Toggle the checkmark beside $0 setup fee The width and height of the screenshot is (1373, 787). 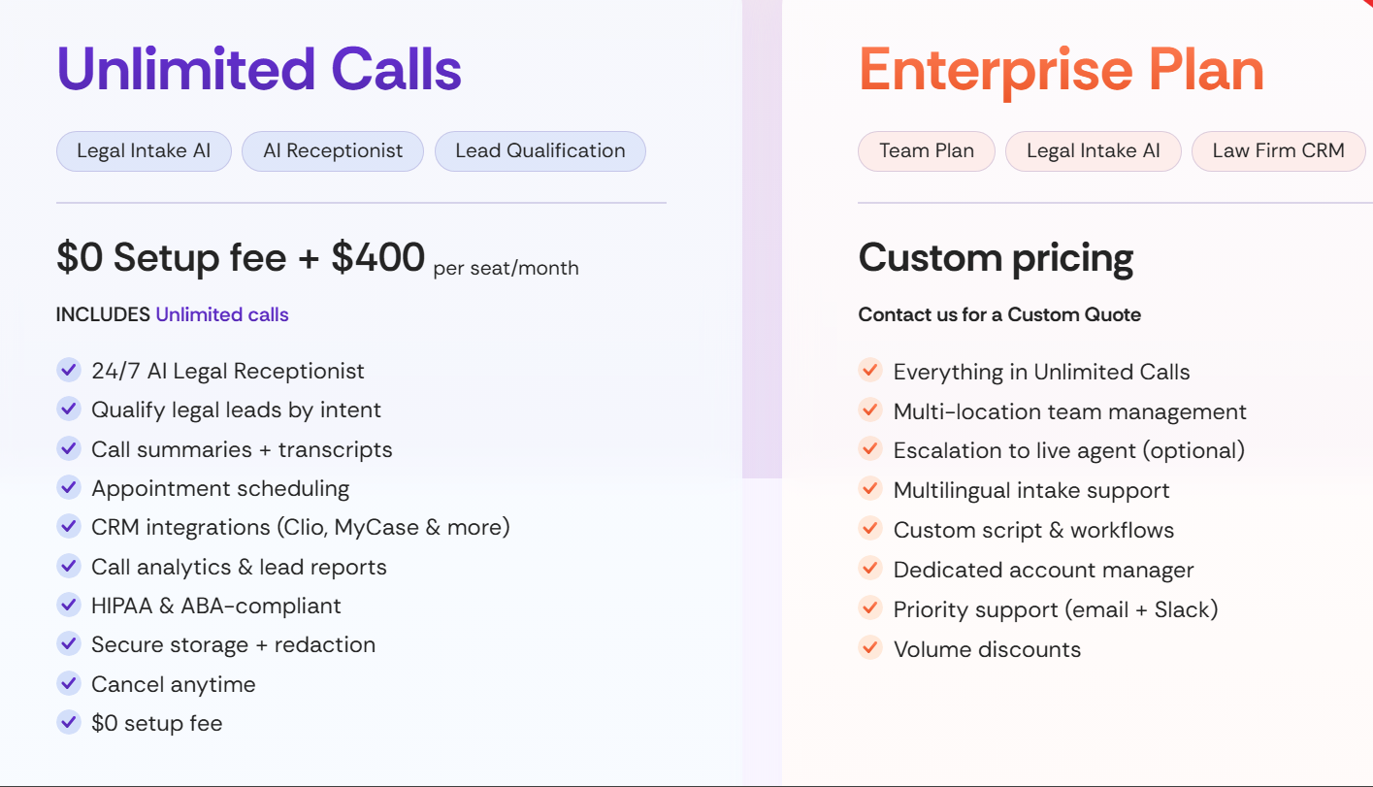point(69,722)
